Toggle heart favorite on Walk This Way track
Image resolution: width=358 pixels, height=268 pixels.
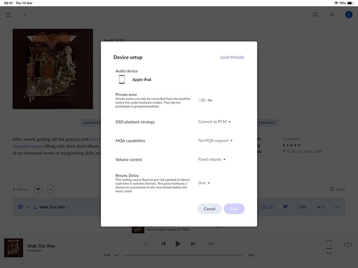pos(285,207)
